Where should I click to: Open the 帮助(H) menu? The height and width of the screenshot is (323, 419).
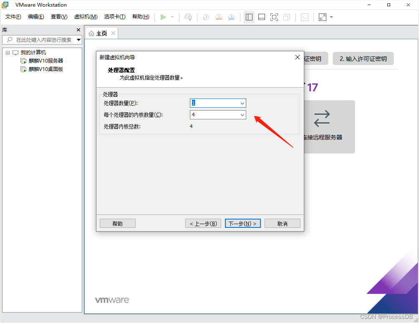[141, 17]
